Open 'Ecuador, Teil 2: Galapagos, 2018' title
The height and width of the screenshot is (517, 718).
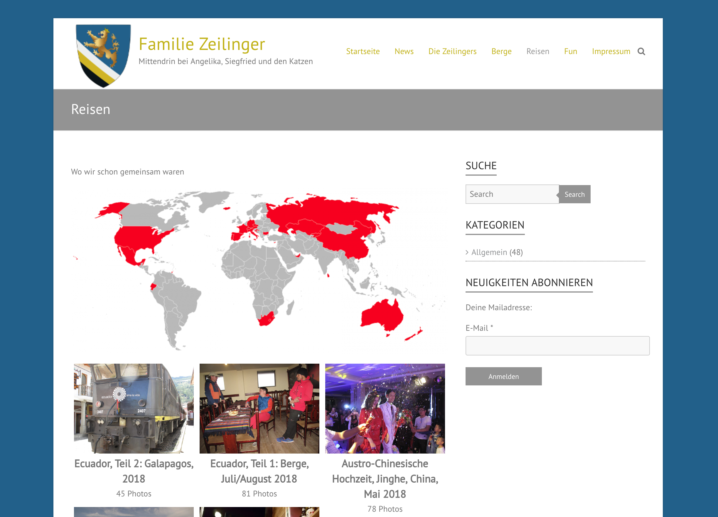(x=134, y=471)
